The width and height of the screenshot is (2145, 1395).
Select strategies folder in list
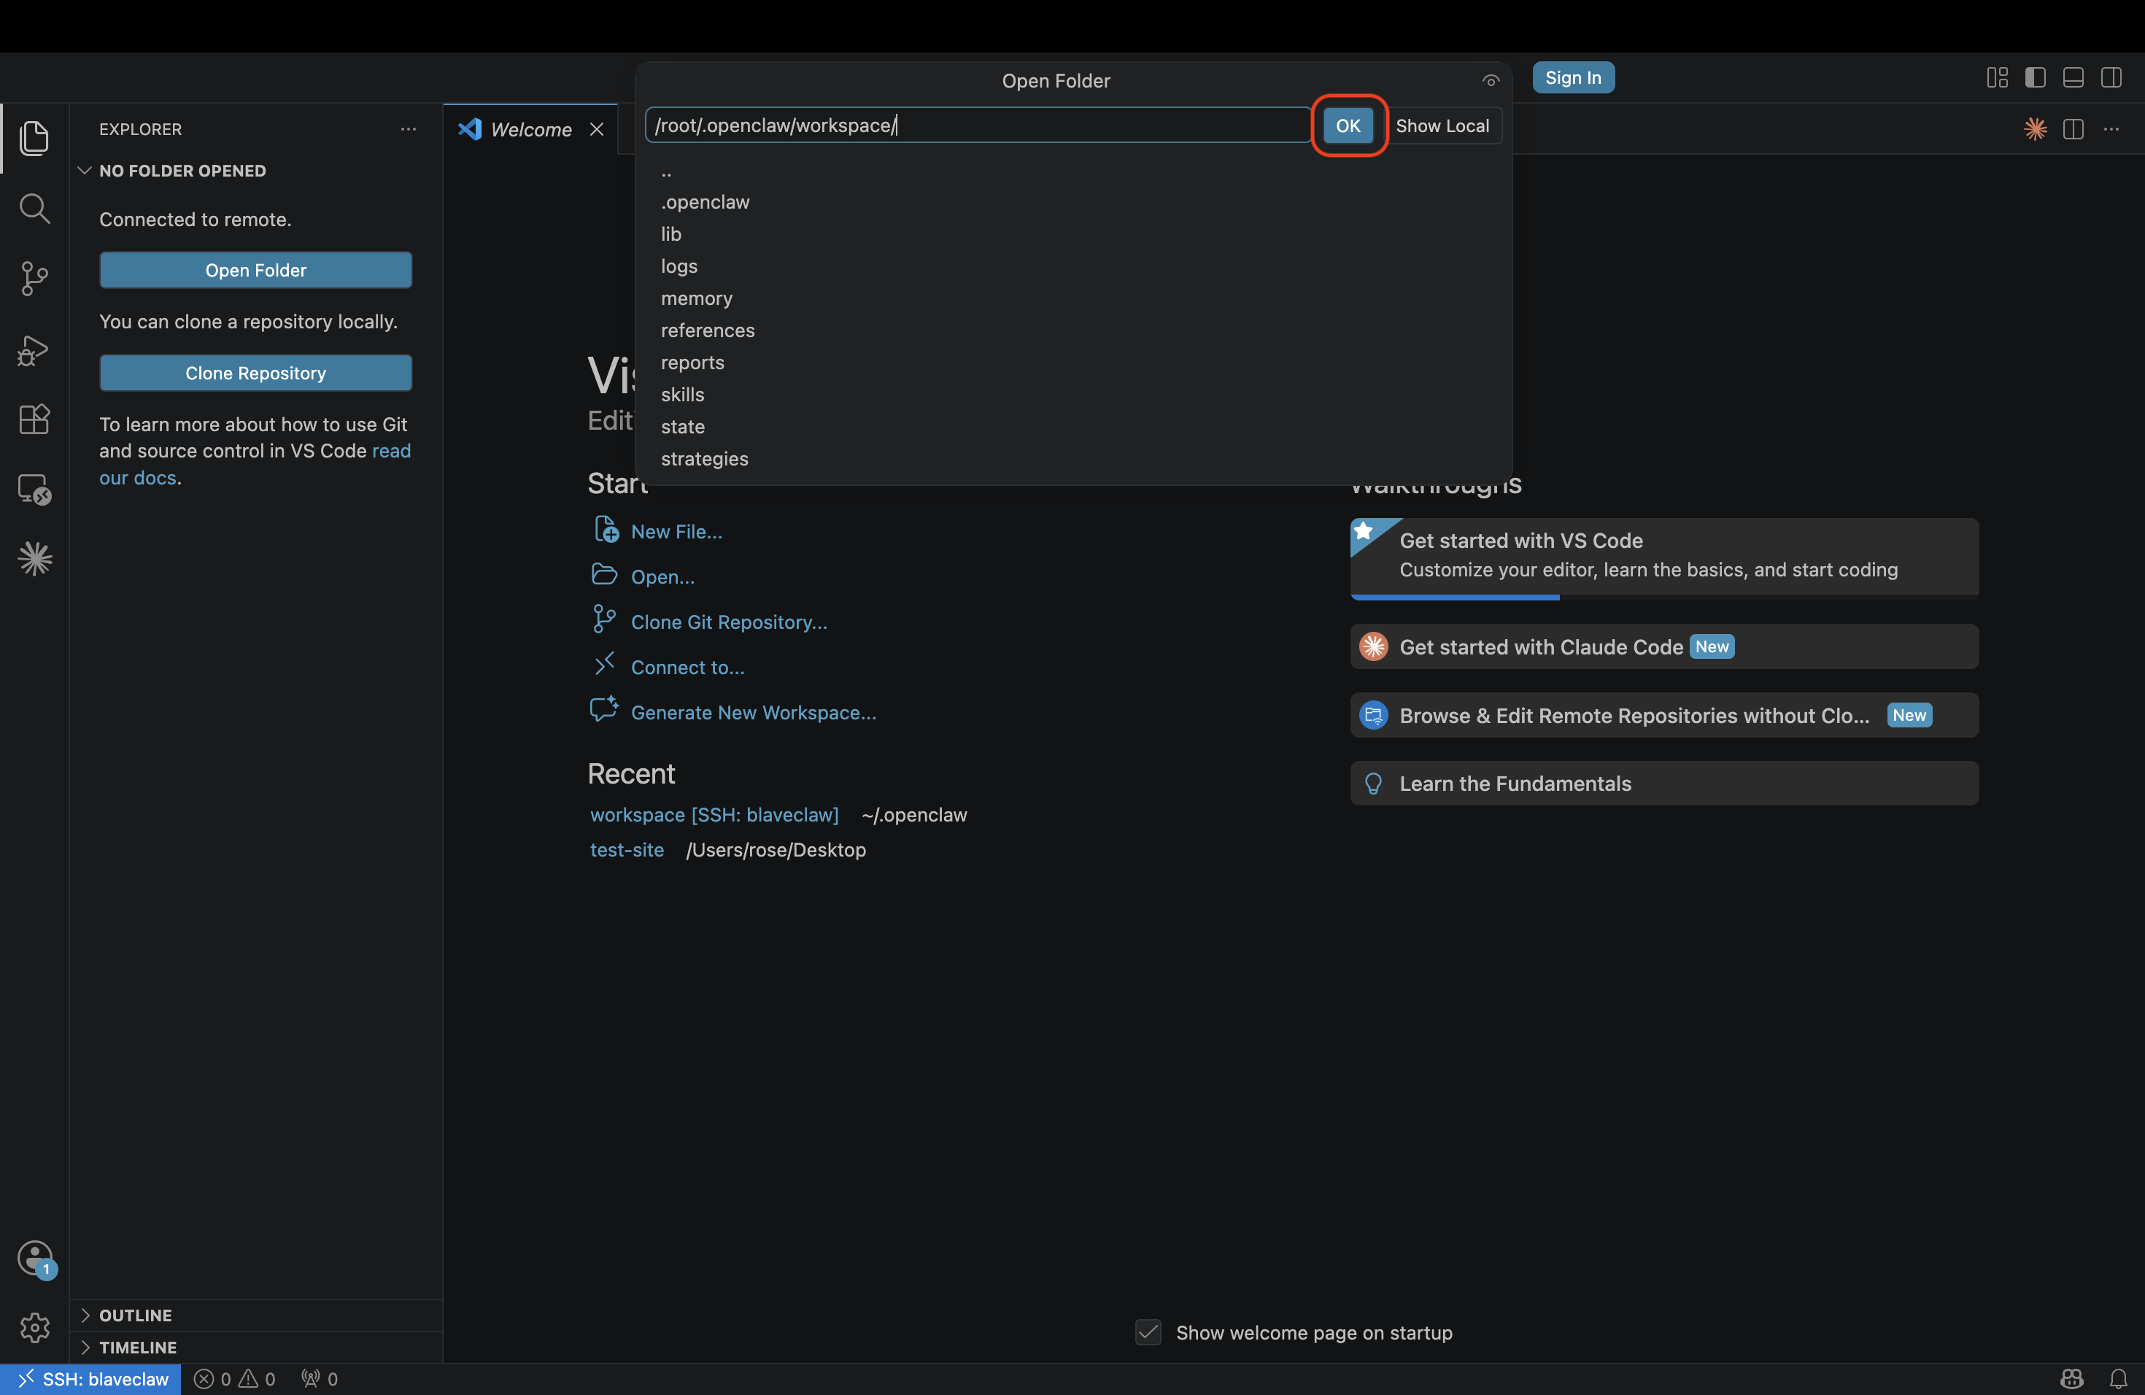pos(1072,459)
